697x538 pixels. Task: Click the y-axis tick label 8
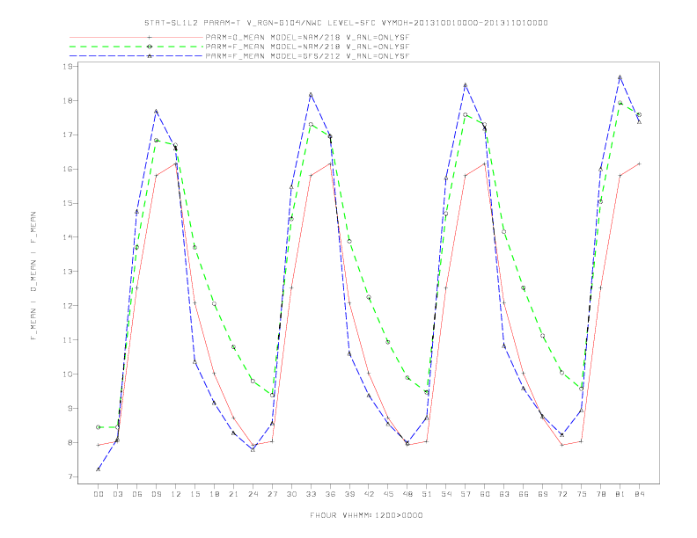point(70,442)
